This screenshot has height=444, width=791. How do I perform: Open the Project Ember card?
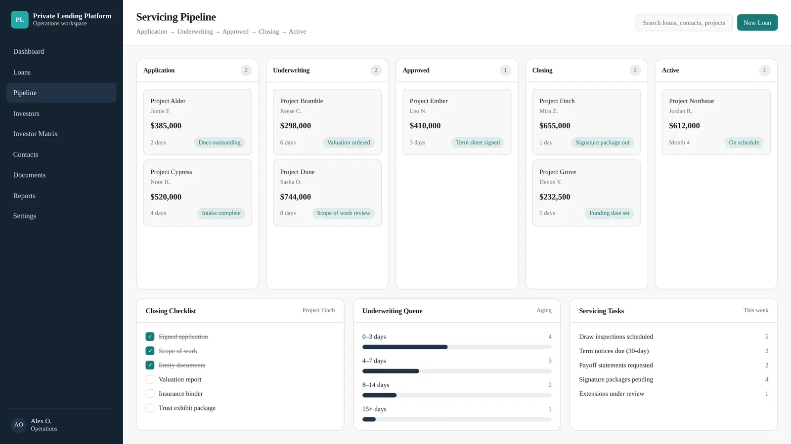(457, 122)
